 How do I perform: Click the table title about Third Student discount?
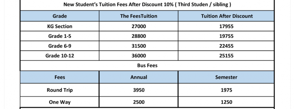coord(147,5)
